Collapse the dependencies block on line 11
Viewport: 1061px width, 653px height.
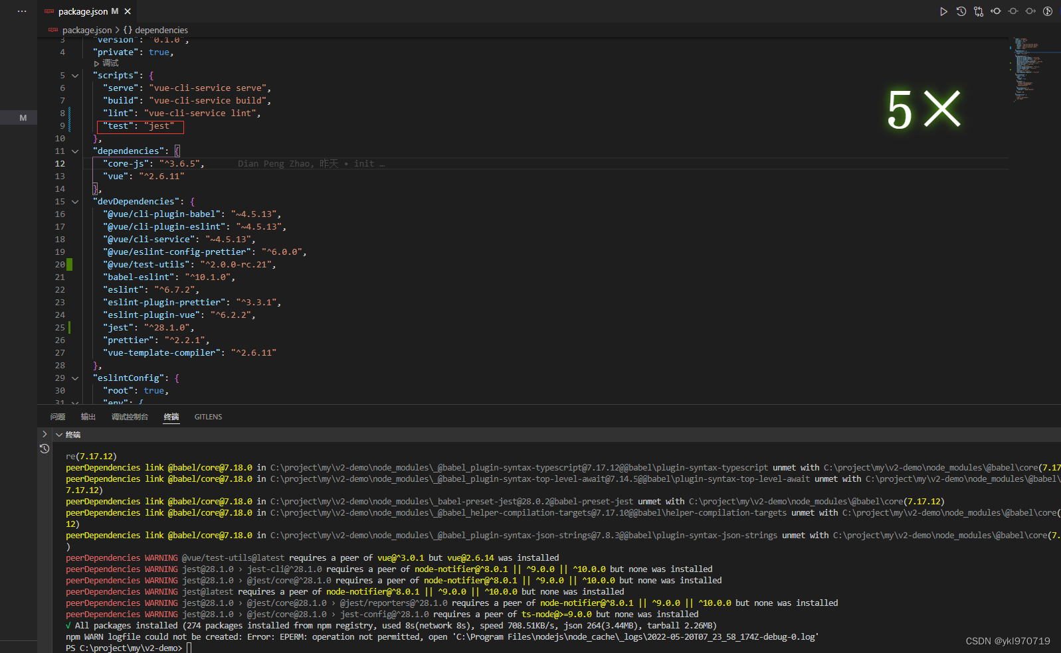(x=75, y=151)
